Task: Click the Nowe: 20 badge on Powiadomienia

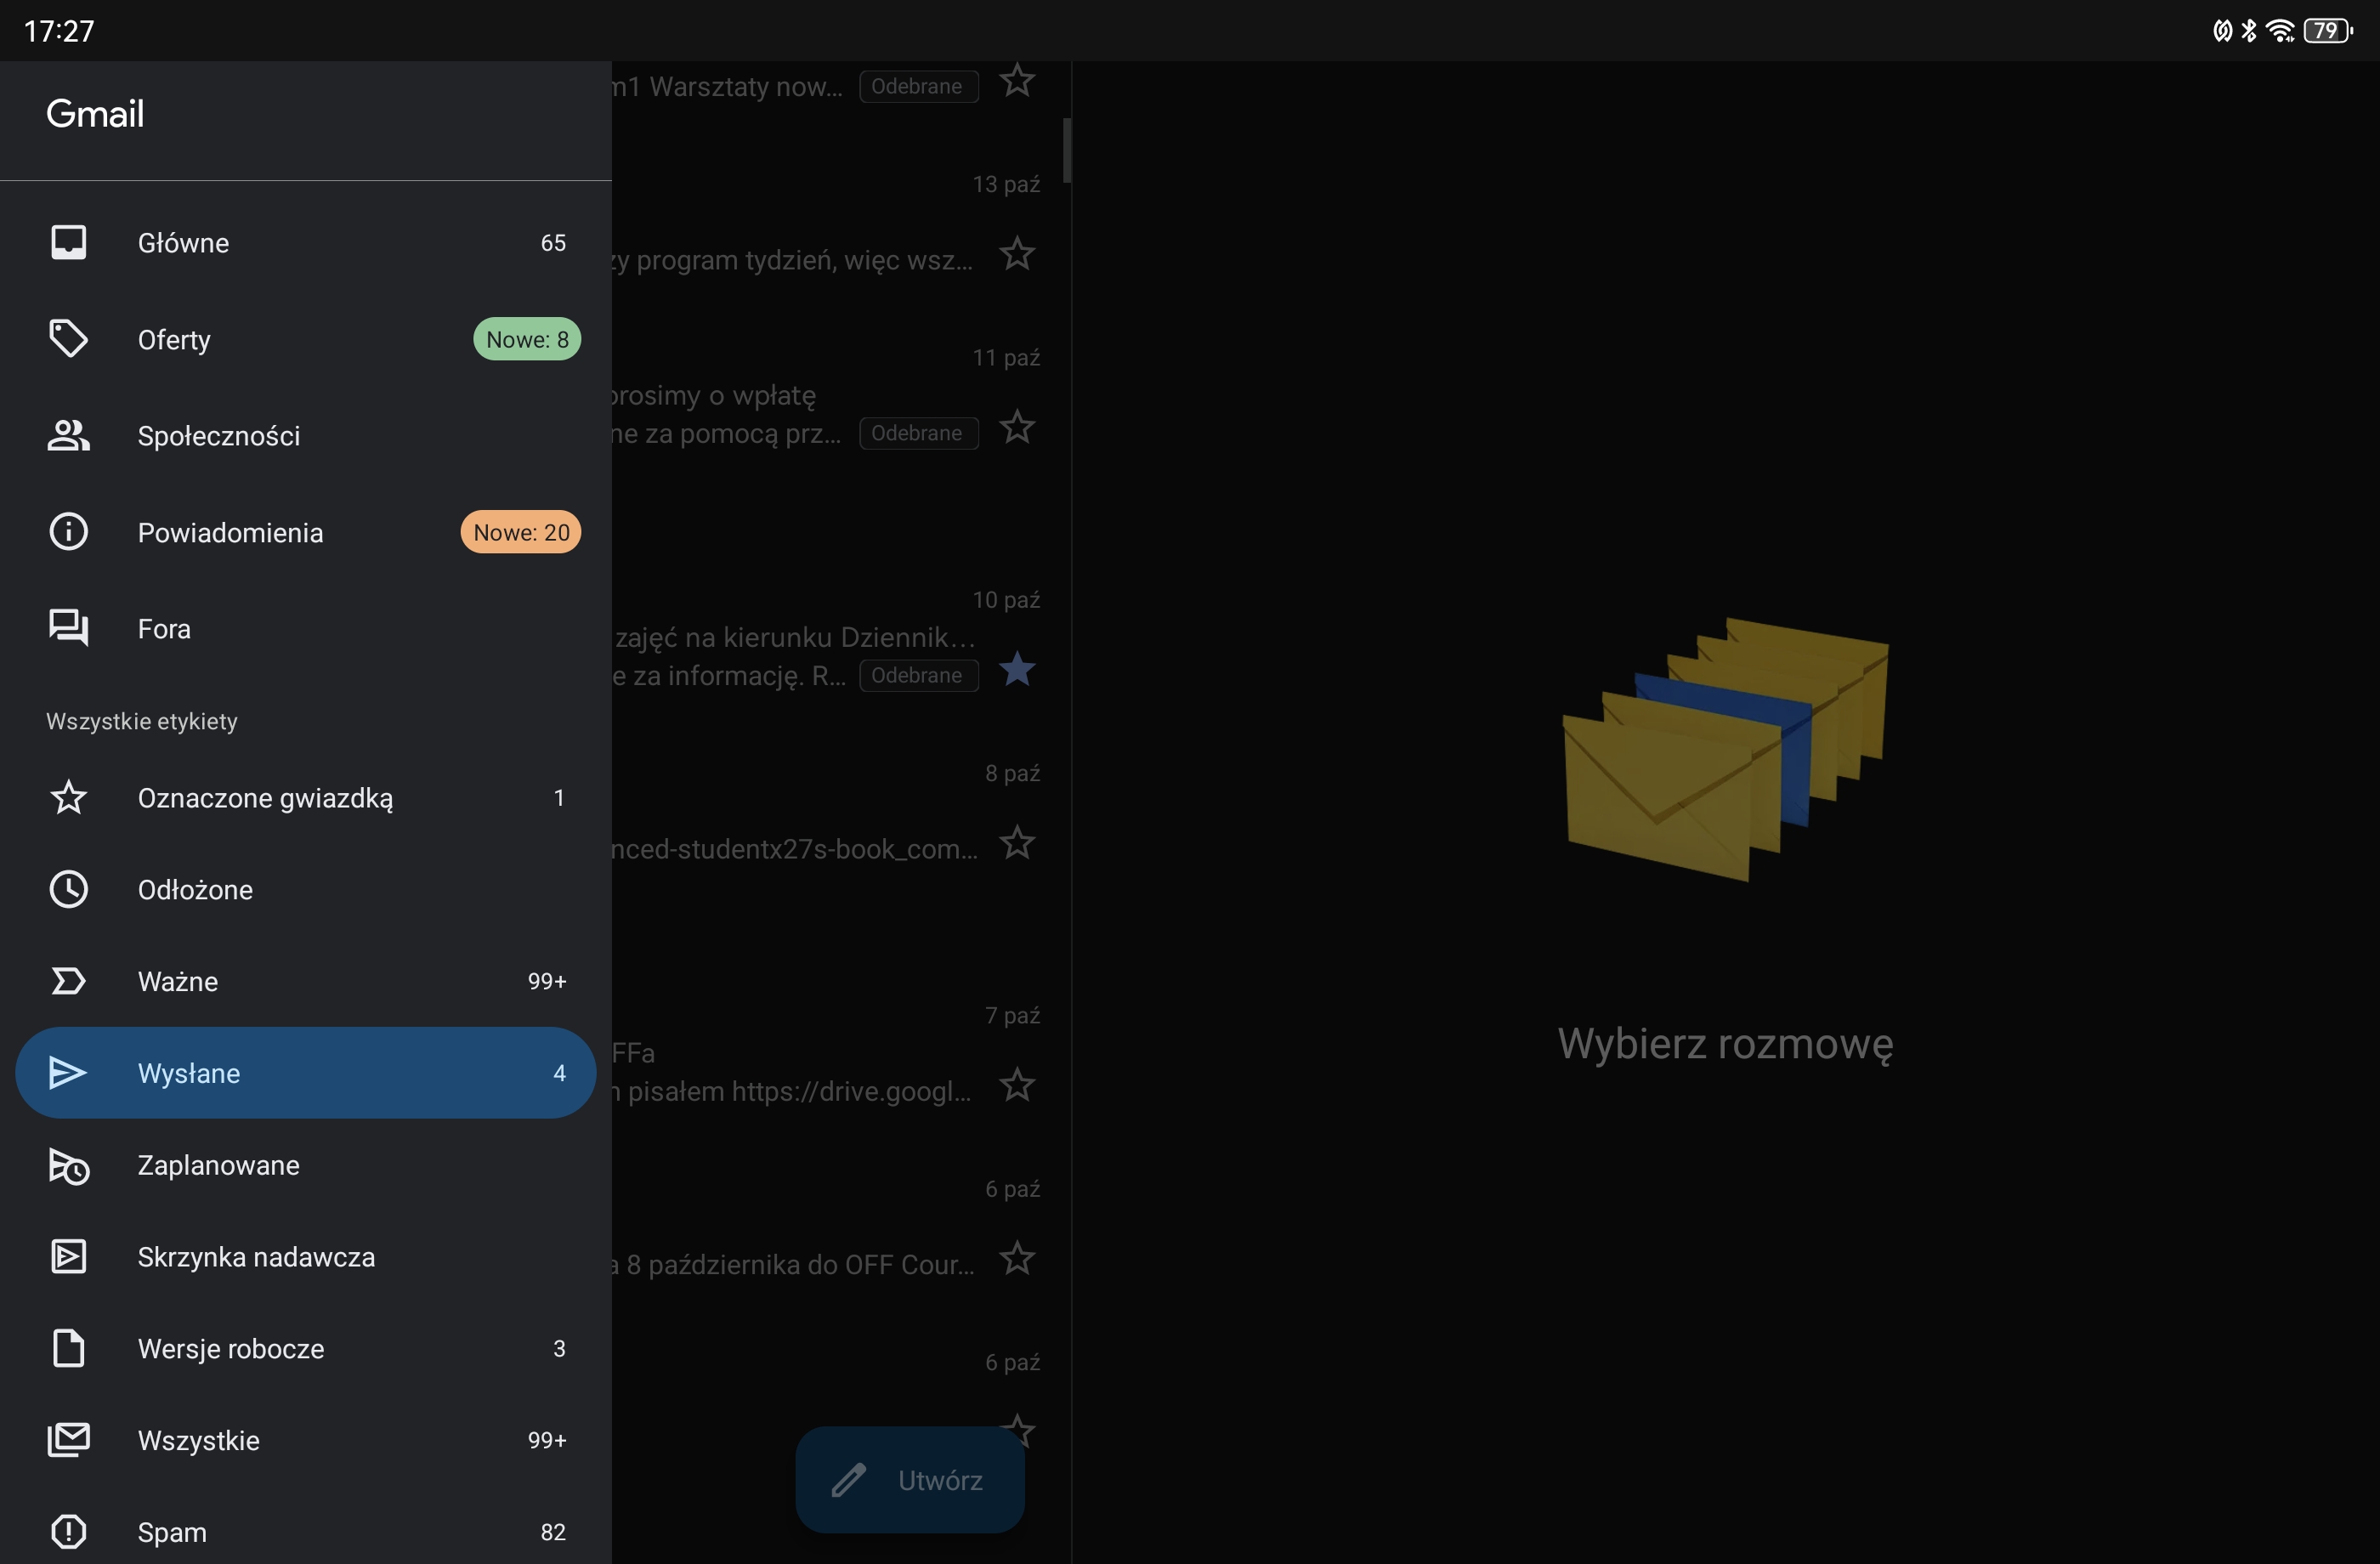Action: click(520, 532)
